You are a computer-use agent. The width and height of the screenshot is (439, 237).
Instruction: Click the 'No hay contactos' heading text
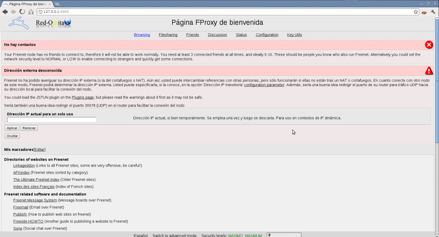point(20,45)
